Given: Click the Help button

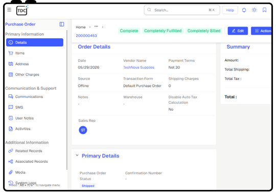Looking at the screenshot, I should pyautogui.click(x=230, y=10).
